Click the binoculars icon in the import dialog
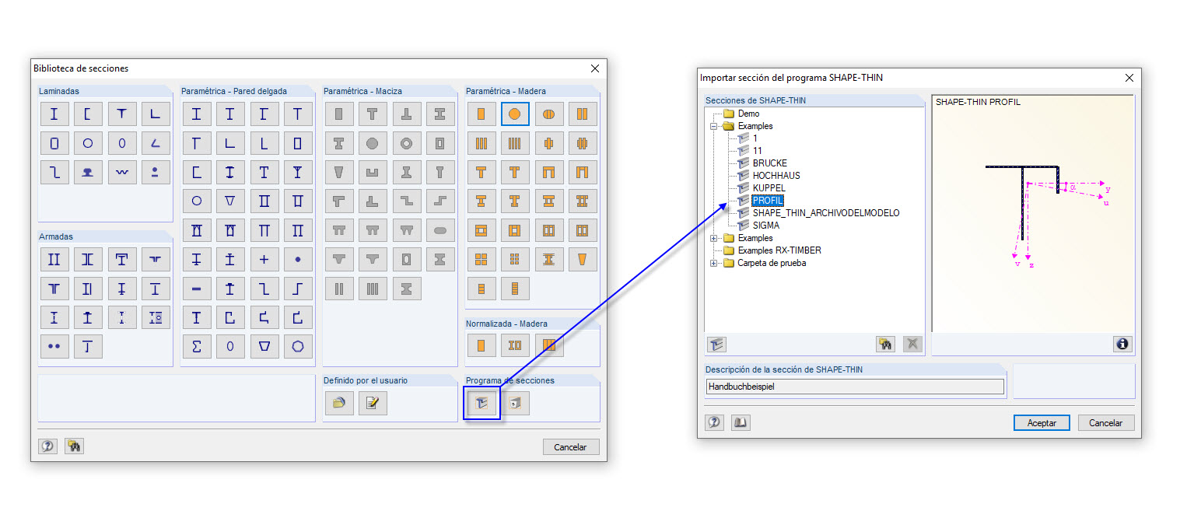Image resolution: width=1187 pixels, height=518 pixels. [x=885, y=344]
